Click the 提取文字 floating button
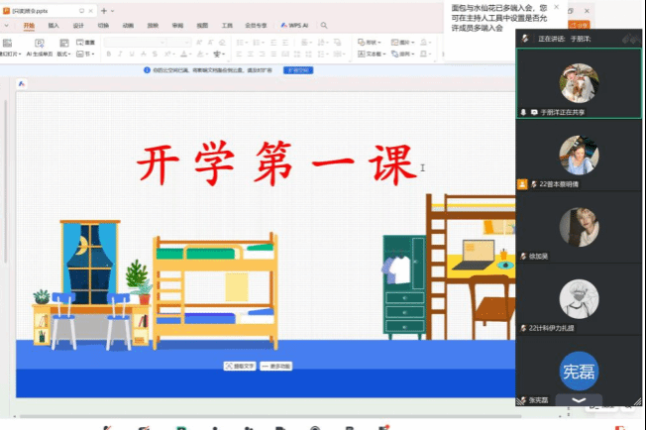Screen dimensions: 646x430 [241, 366]
